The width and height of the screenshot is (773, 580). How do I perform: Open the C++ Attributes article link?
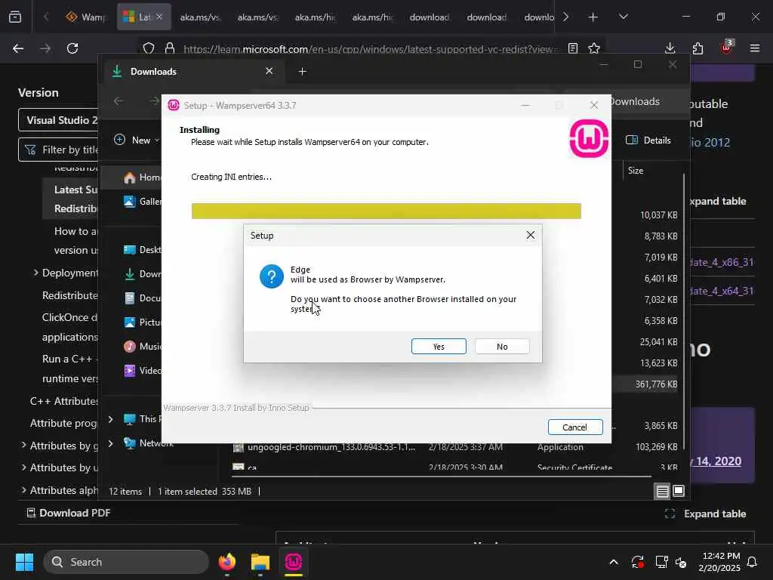(64, 401)
